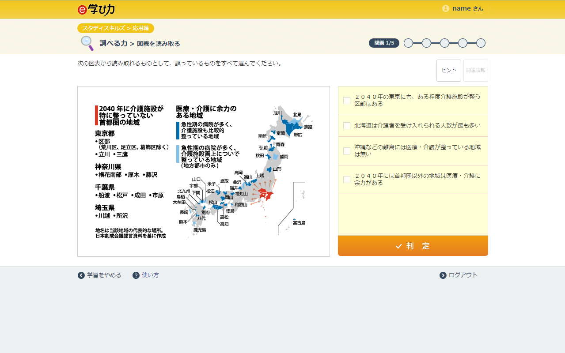The width and height of the screenshot is (565, 353).
Task: Click the 関連情報 button
Action: (x=475, y=71)
